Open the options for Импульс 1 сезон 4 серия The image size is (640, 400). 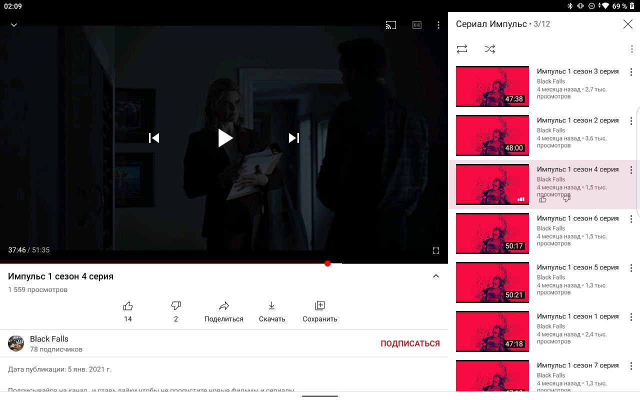(x=631, y=170)
